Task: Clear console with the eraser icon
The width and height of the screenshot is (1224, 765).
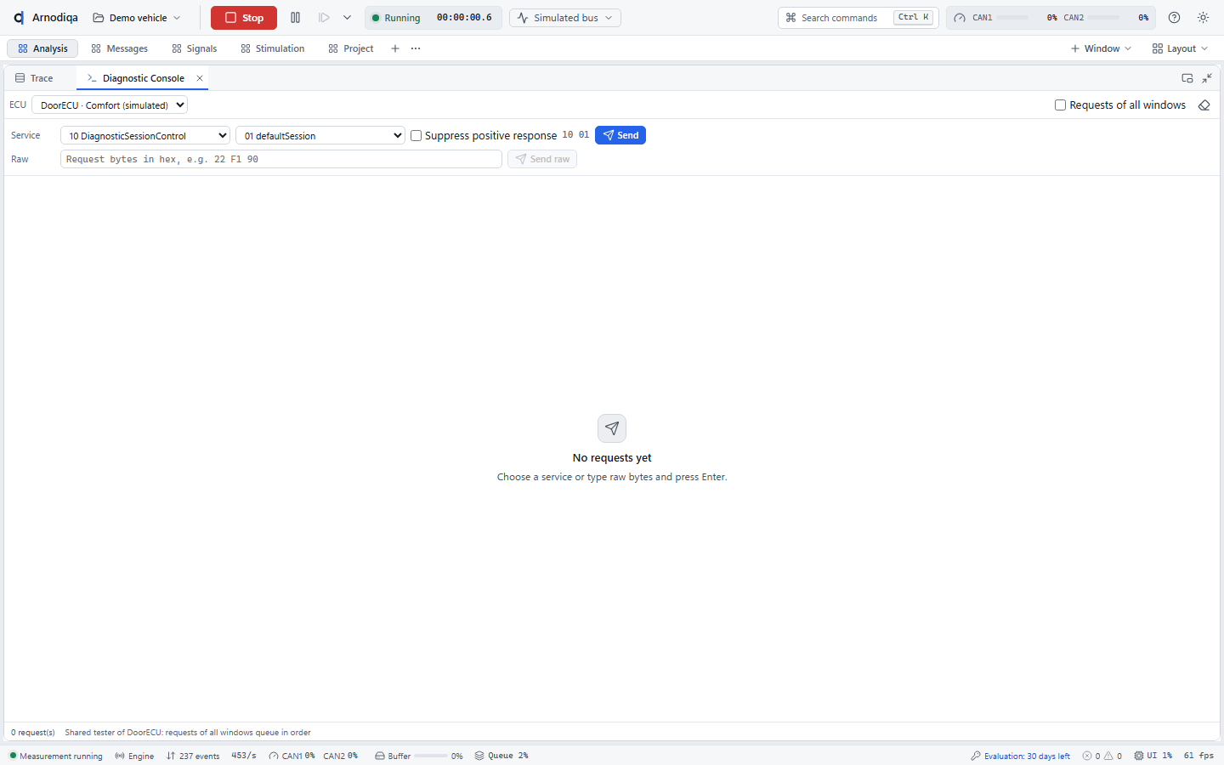Action: pos(1204,105)
